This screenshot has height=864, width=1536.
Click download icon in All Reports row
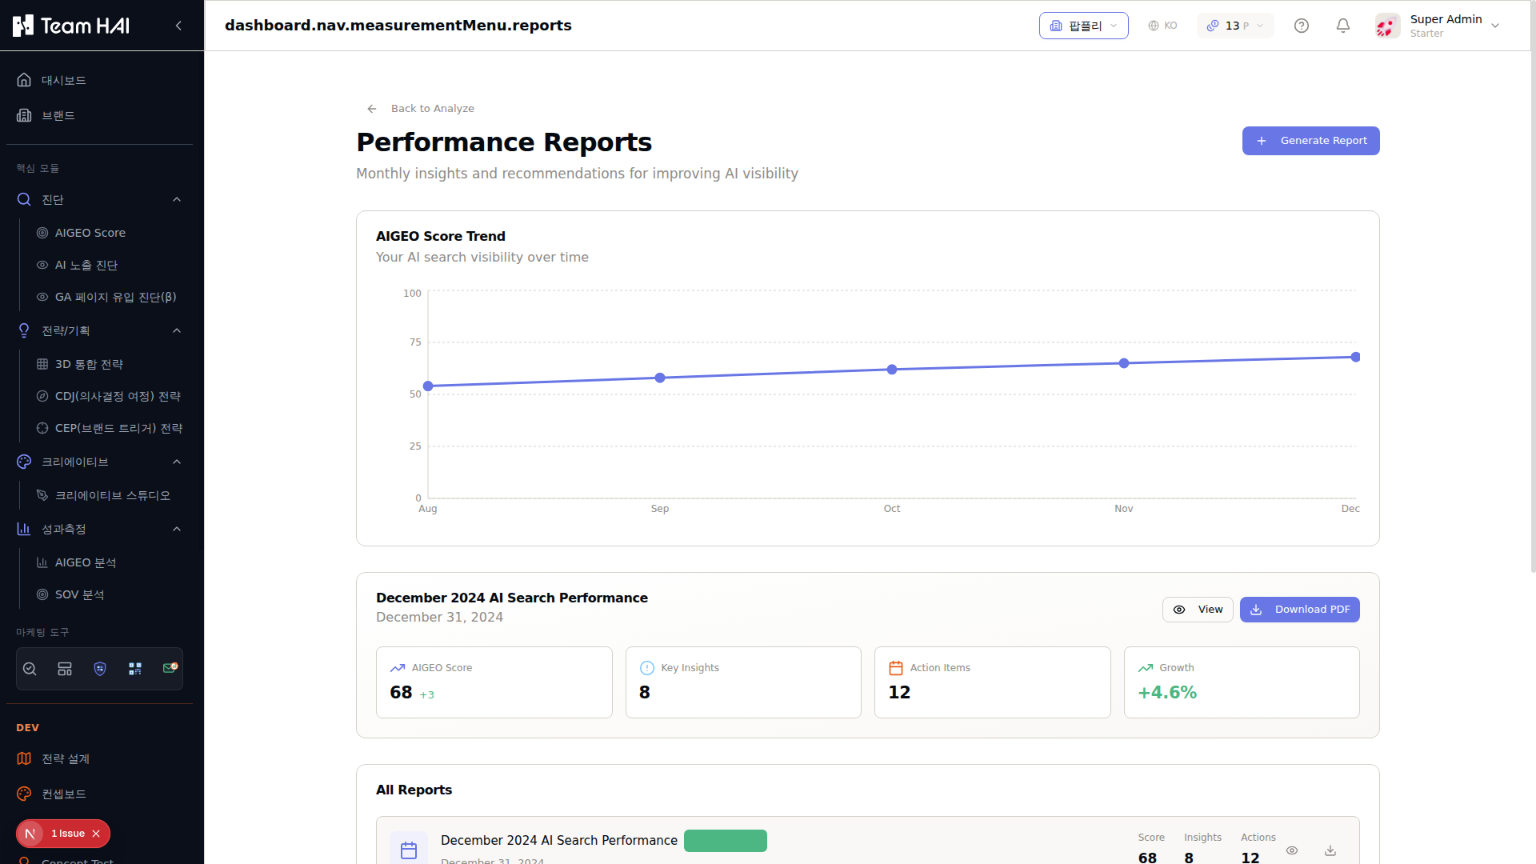click(x=1330, y=850)
